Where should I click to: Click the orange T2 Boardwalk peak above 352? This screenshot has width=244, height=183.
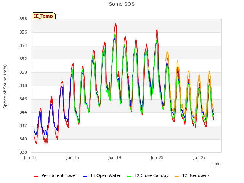point(167,52)
